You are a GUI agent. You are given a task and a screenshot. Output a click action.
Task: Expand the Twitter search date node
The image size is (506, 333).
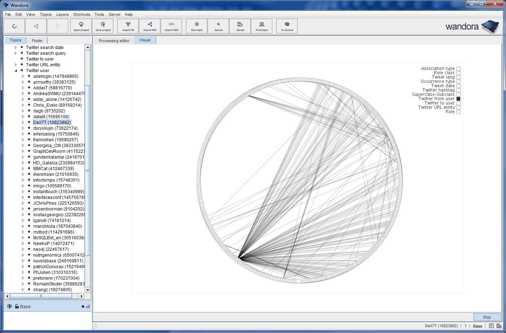click(x=16, y=48)
